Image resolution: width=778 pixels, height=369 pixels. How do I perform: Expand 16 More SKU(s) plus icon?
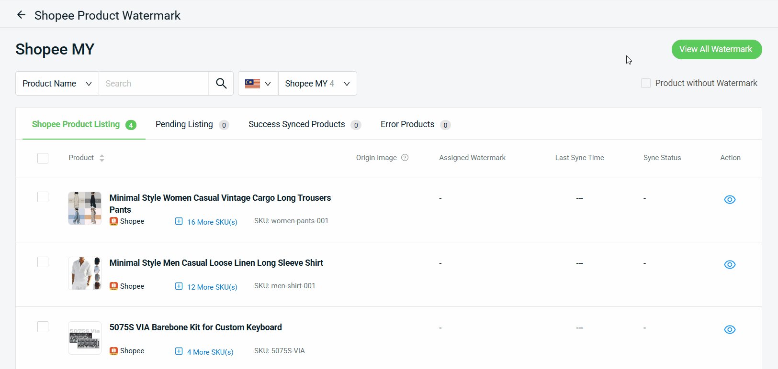(179, 221)
